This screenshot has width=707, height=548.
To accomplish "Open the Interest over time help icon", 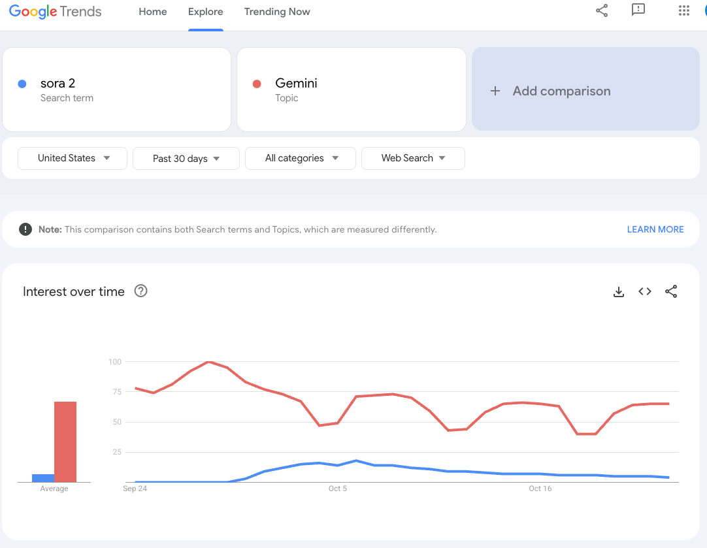I will [140, 291].
